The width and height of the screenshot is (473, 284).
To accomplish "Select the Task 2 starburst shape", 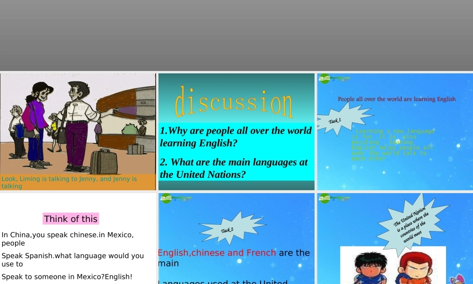I will click(x=229, y=228).
